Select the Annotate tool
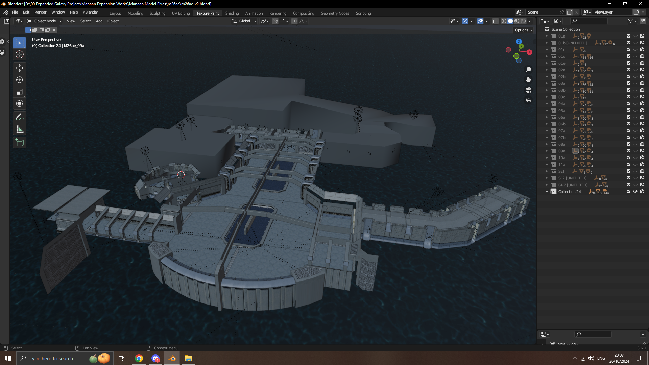 tap(20, 117)
